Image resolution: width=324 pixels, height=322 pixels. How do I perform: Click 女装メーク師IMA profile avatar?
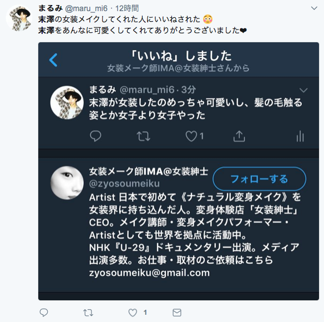coord(67,182)
